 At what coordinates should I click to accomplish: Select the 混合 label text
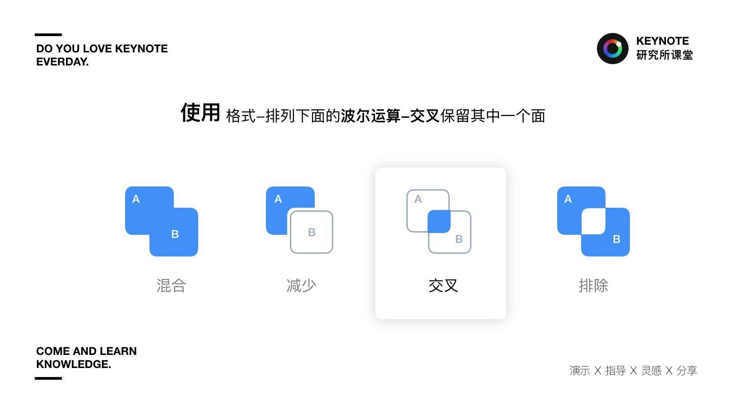click(x=171, y=285)
